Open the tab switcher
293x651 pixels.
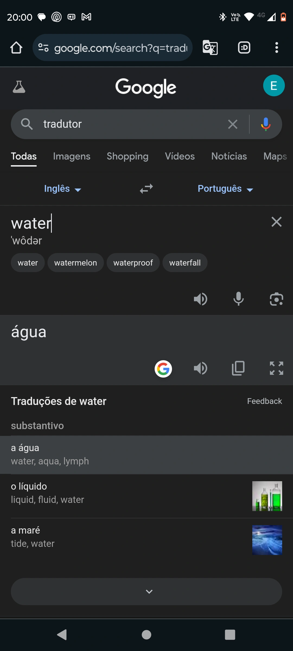[x=244, y=48]
